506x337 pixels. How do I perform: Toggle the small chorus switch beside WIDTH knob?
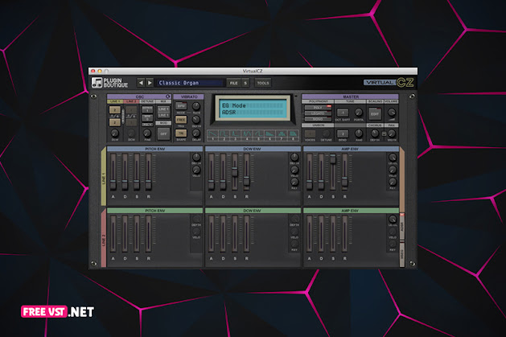click(x=384, y=134)
